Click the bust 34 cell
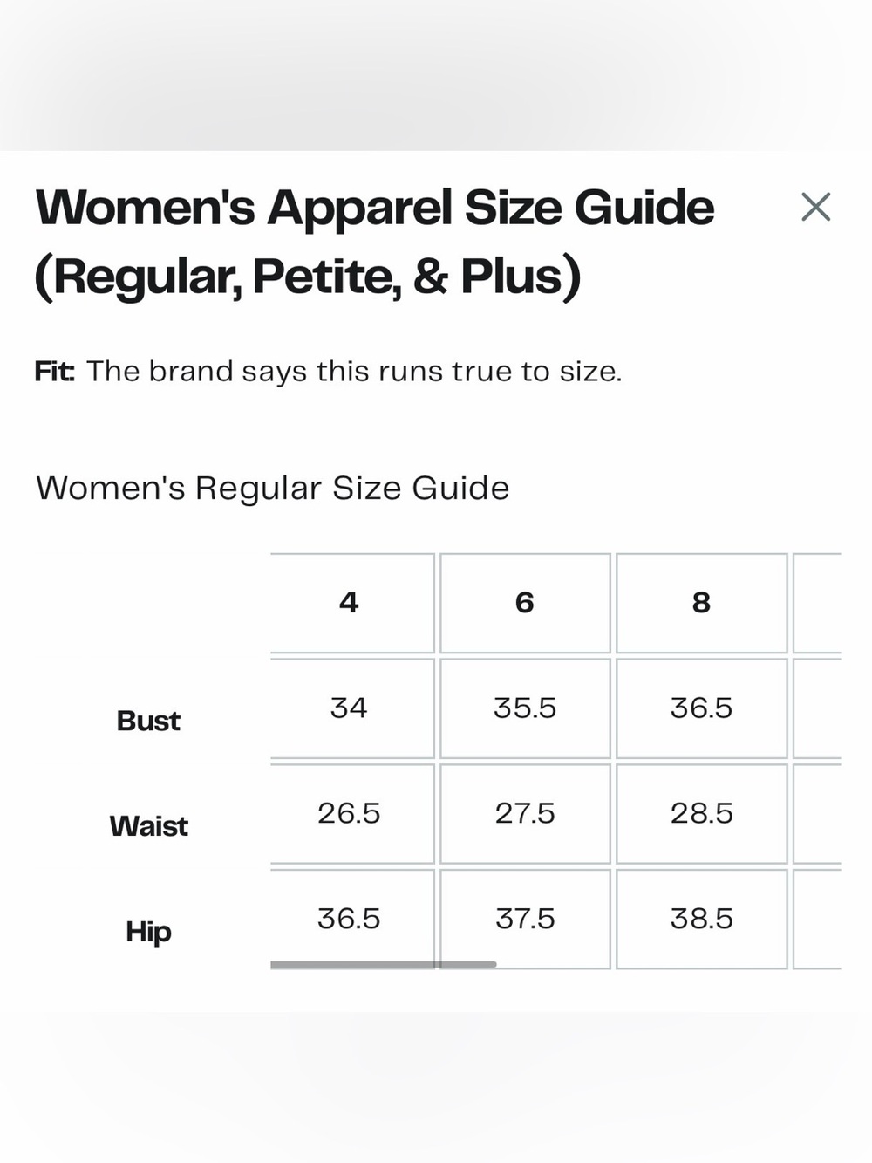This screenshot has height=1163, width=872. [x=349, y=708]
